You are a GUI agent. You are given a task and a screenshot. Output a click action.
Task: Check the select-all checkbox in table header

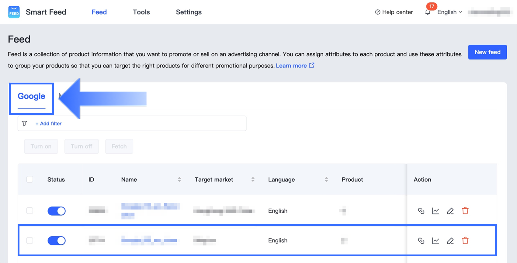30,179
